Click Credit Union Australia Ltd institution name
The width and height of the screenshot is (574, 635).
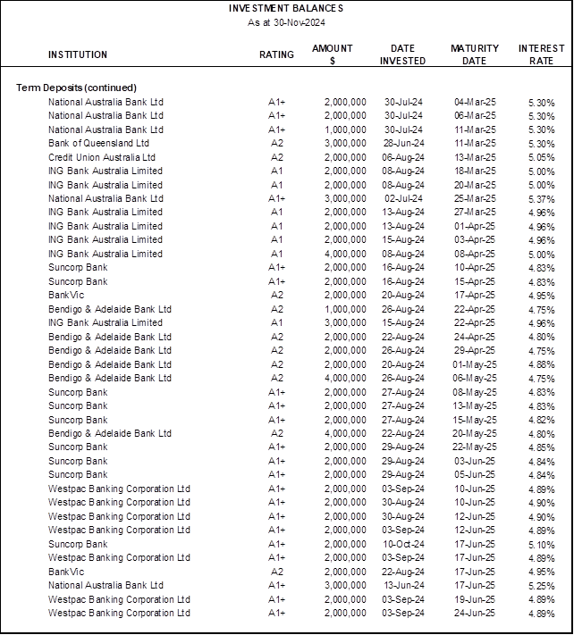click(x=102, y=157)
